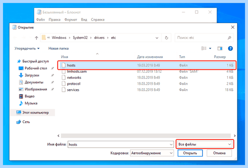Expand breadcrumb arrow after drivers
Screen dimensions: 248x168
(x=107, y=38)
